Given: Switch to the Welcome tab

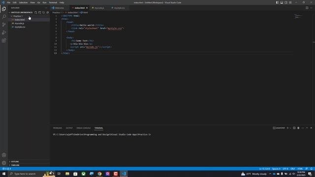Looking at the screenshot, I should (x=59, y=8).
